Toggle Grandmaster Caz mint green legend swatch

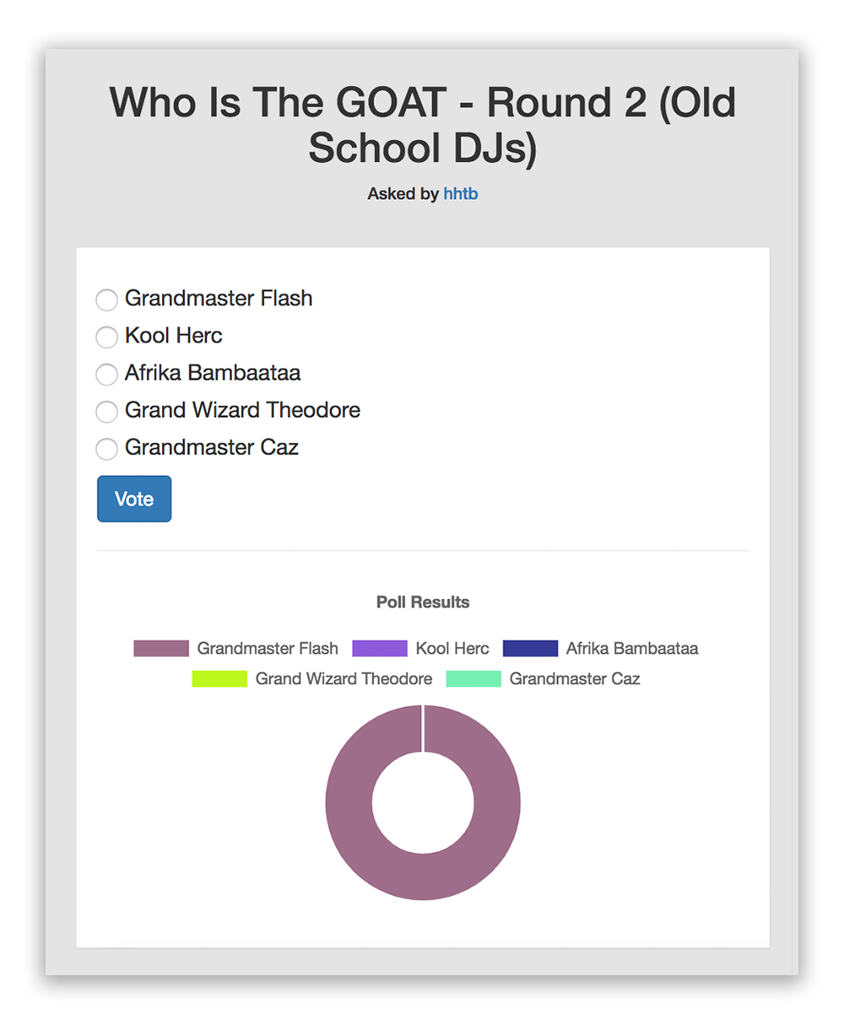473,679
